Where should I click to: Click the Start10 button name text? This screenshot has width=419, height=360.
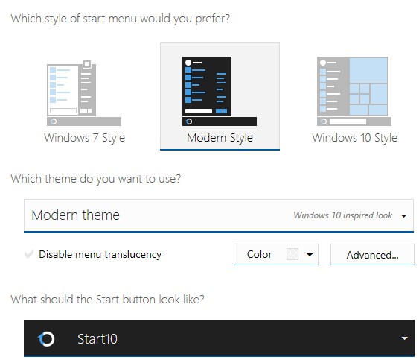click(97, 339)
